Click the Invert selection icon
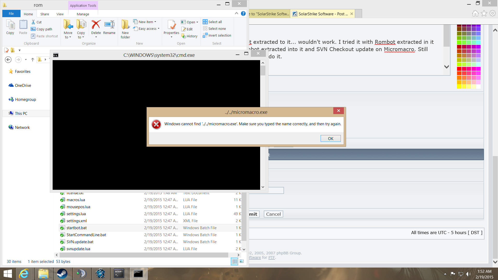Image resolution: width=498 pixels, height=280 pixels. coord(205,35)
